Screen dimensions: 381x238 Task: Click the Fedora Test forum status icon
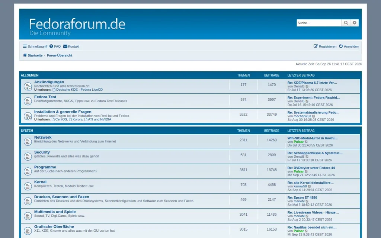pyautogui.click(x=28, y=101)
